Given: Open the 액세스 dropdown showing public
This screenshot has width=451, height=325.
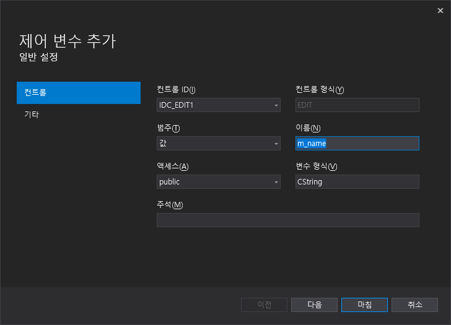Looking at the screenshot, I should point(219,181).
